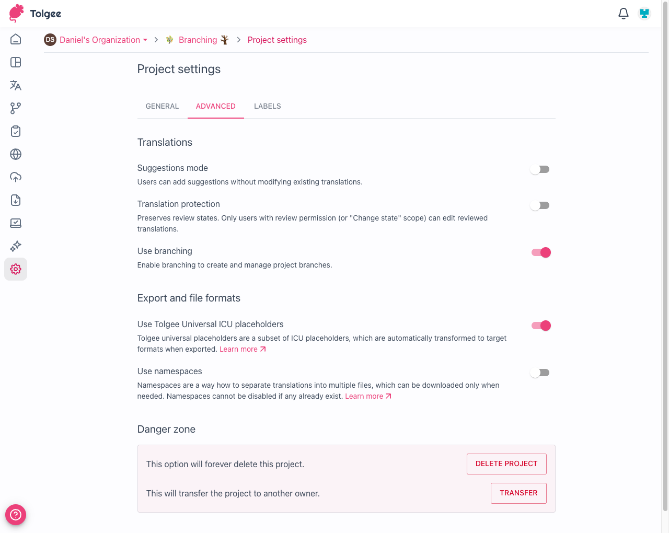Switch to the GENERAL tab
The width and height of the screenshot is (669, 533).
[162, 106]
